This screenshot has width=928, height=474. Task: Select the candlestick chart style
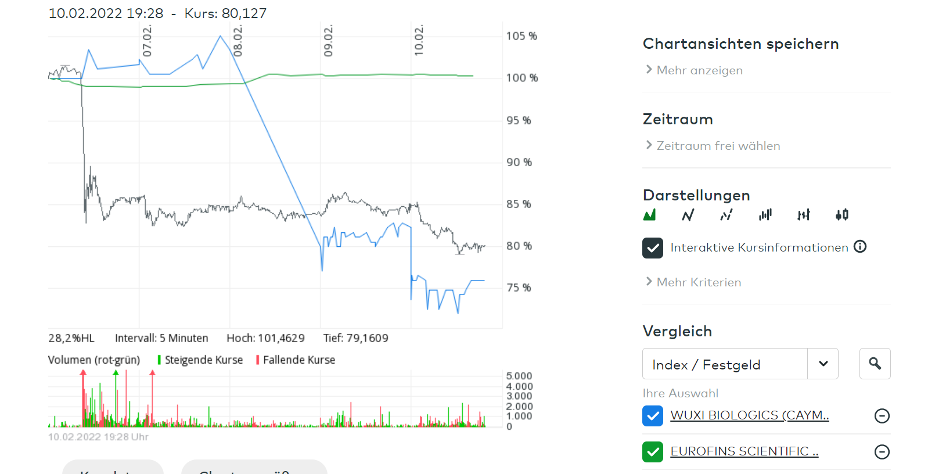click(x=842, y=215)
